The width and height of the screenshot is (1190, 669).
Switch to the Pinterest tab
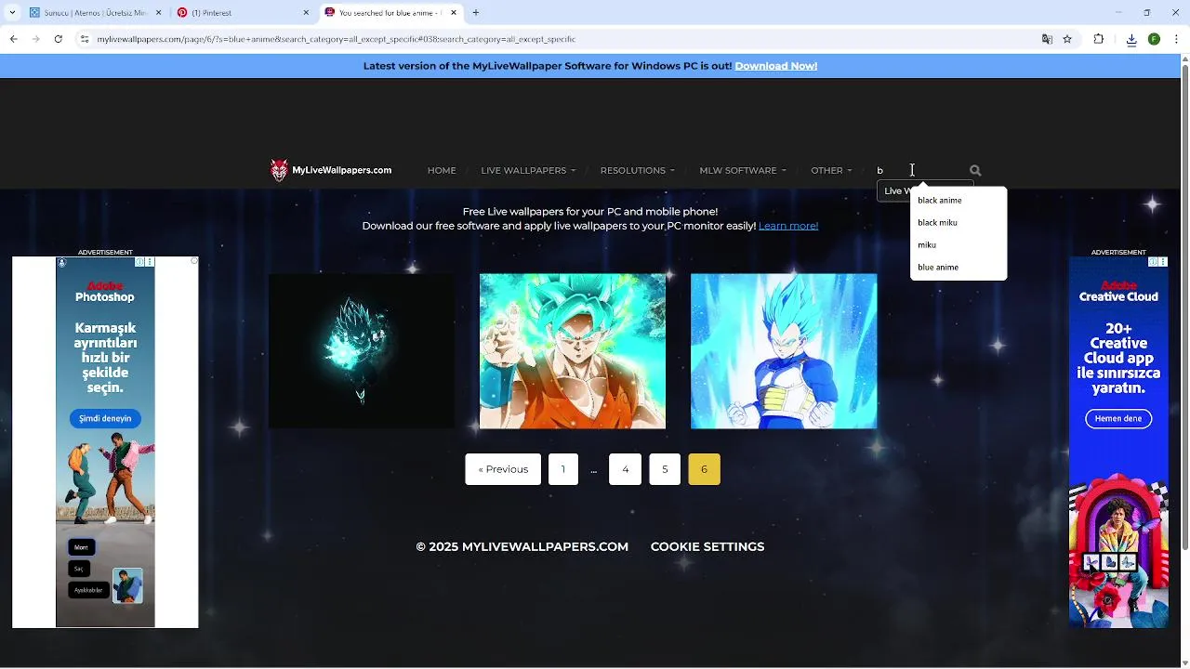click(244, 13)
